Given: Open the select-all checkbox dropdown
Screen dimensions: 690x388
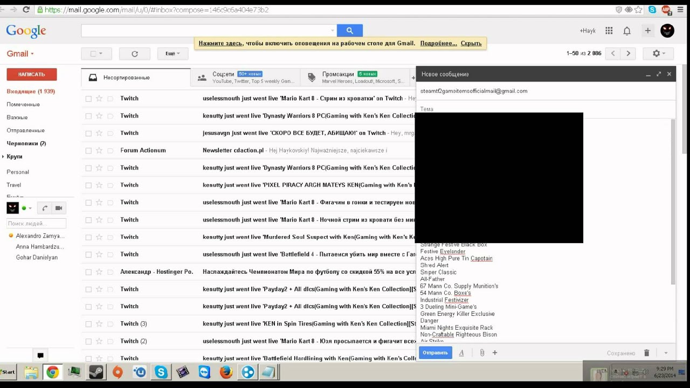Looking at the screenshot, I should (x=96, y=54).
